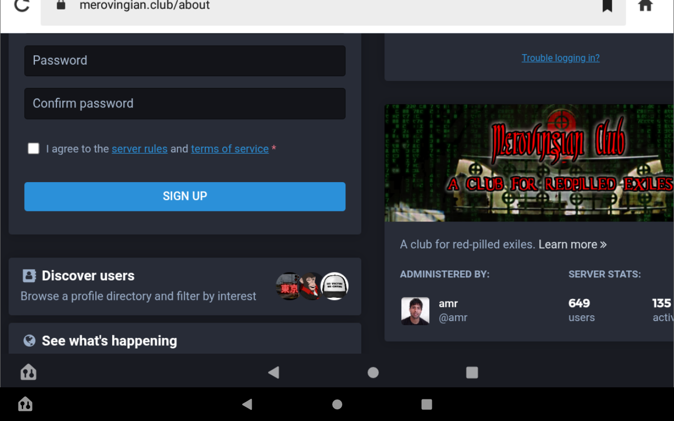Screen dimensions: 674x421
Task: Open the See what's happening heading
Action: point(110,340)
